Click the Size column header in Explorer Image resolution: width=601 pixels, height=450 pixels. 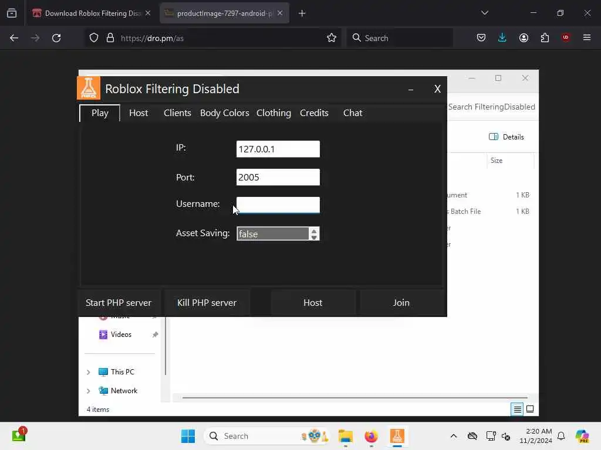pyautogui.click(x=510, y=161)
